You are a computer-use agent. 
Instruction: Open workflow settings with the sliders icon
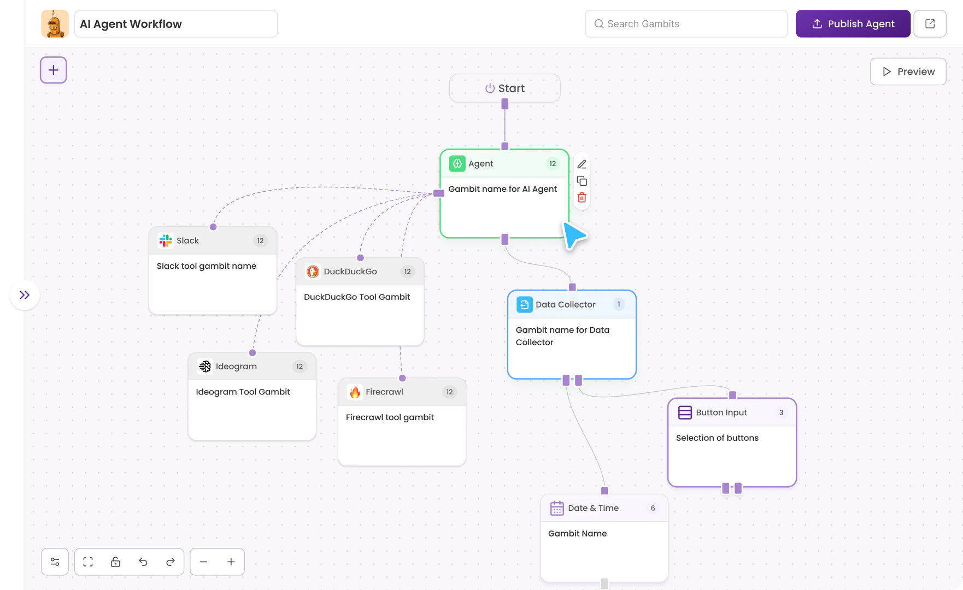55,562
